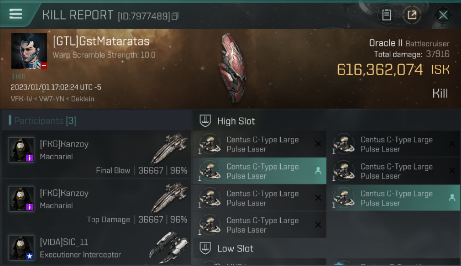Click the Machariel ship icon for Final Blow
The width and height of the screenshot is (461, 266).
pos(170,148)
